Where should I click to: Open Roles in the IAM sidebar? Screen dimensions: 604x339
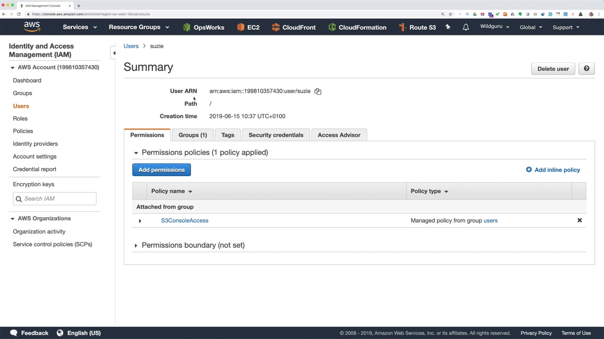click(x=20, y=119)
